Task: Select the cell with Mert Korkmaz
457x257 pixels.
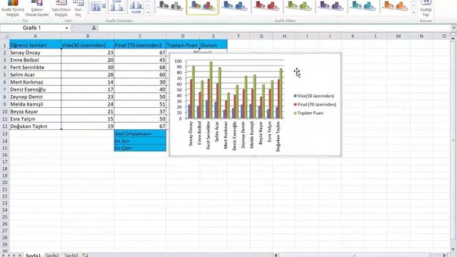Action: 35,82
